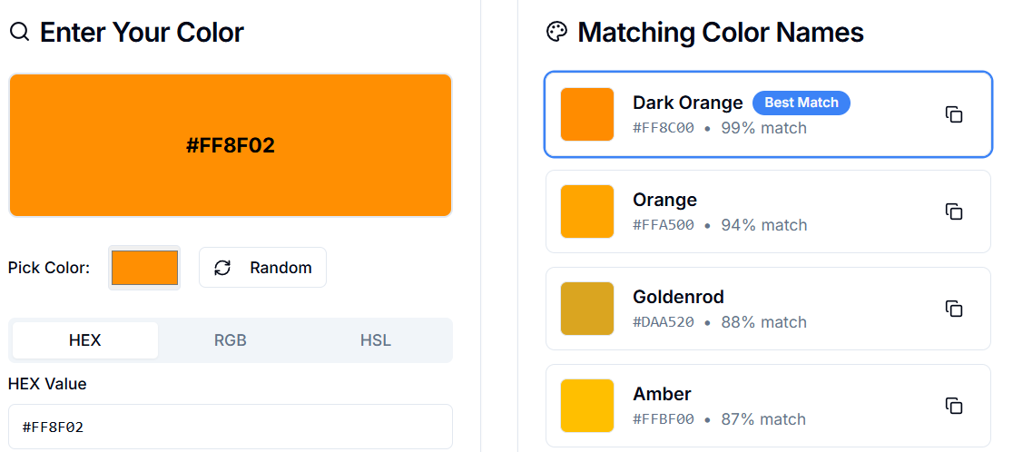Switch to the HEX tab
This screenshot has width=1013, height=452.
coord(85,340)
